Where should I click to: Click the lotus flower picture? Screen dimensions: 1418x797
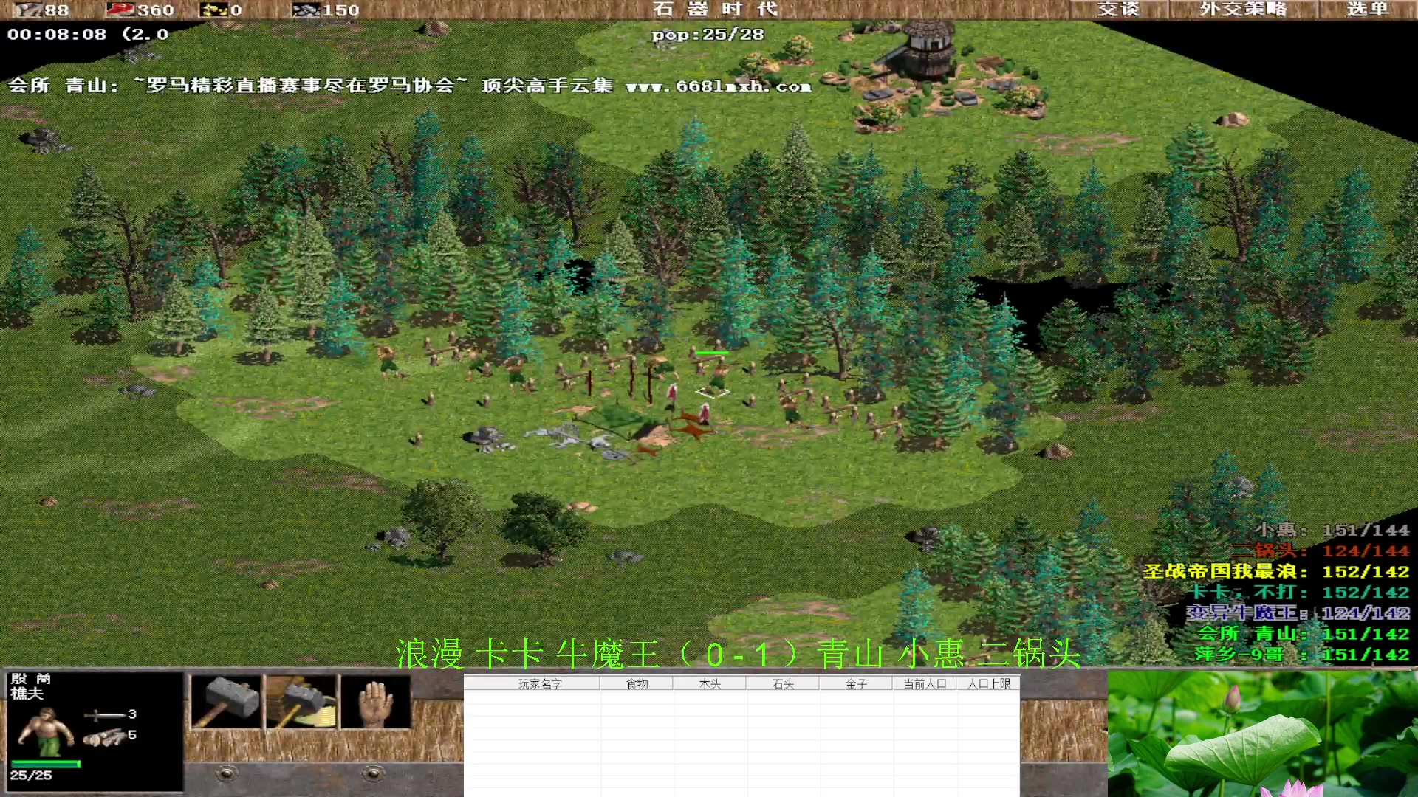pyautogui.click(x=1262, y=734)
